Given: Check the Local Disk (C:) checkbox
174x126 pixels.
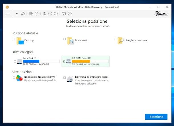Looking at the screenshot, I should (x=15, y=61).
